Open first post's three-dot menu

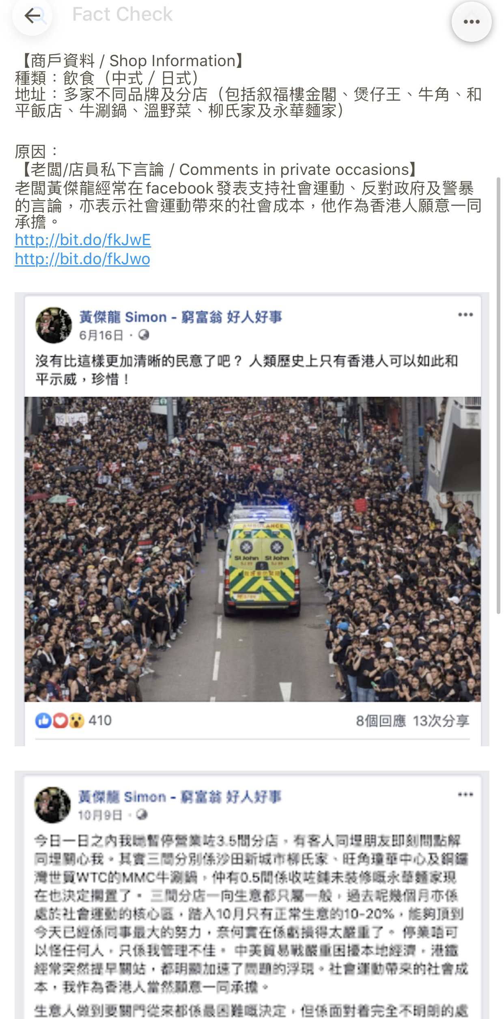click(465, 315)
